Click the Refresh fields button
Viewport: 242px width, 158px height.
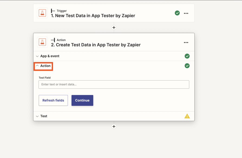click(53, 100)
